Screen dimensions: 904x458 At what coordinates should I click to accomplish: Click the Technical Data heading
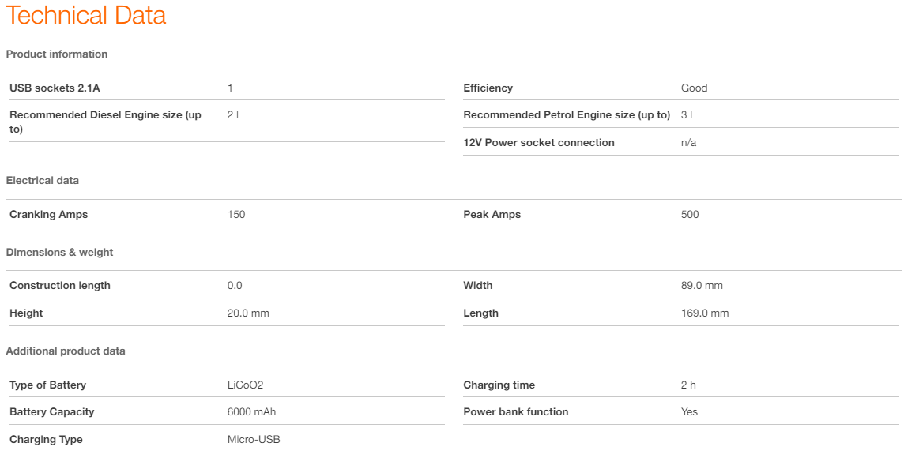point(86,16)
